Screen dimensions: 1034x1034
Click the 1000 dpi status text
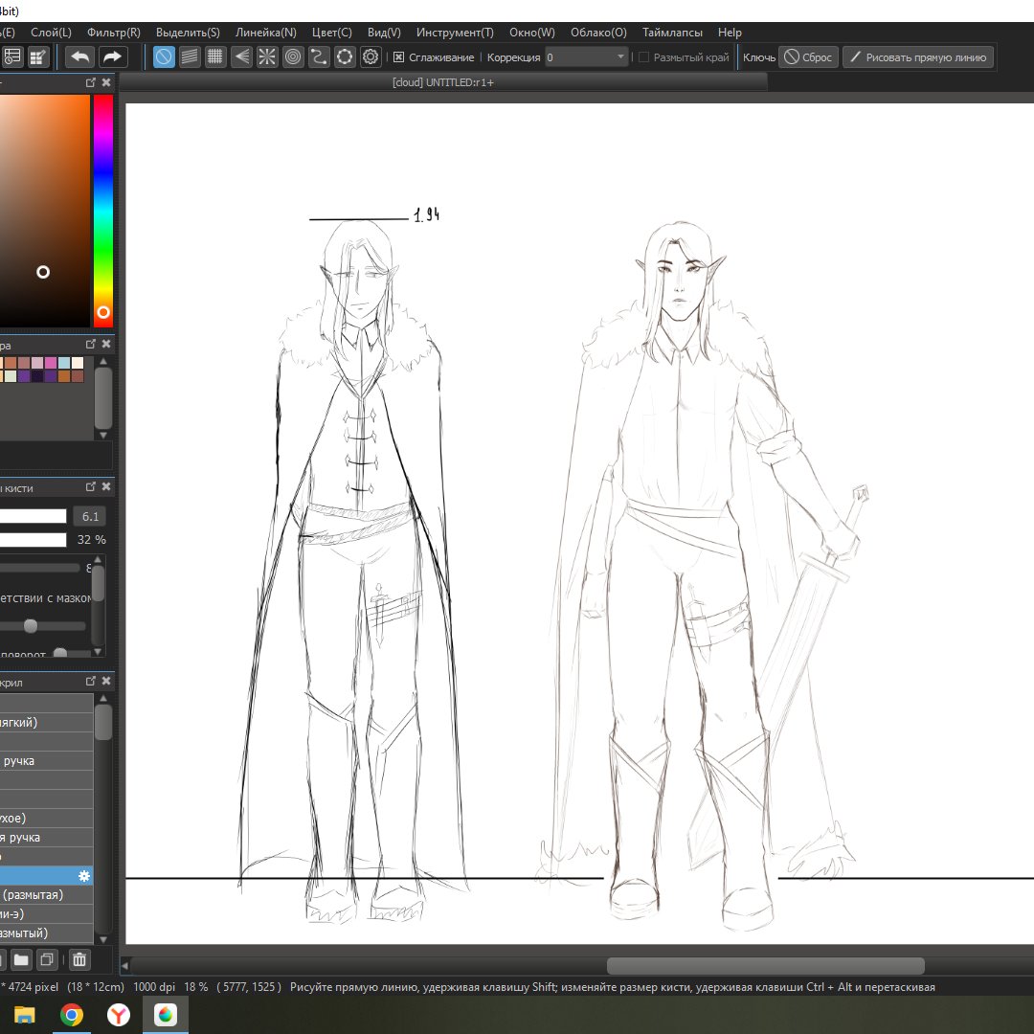click(x=153, y=986)
